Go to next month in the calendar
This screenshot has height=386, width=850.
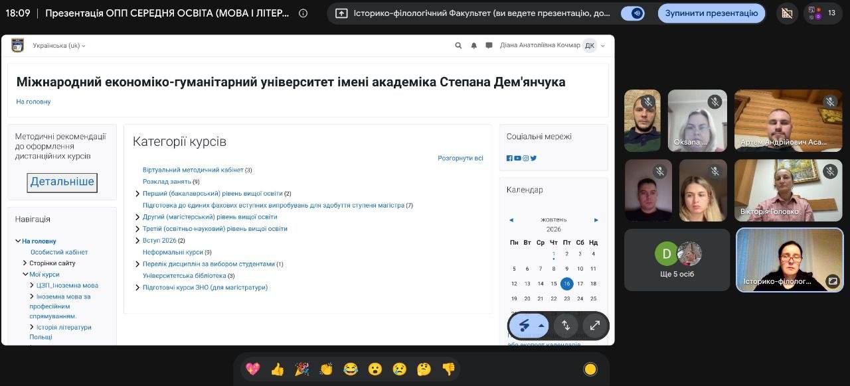596,220
